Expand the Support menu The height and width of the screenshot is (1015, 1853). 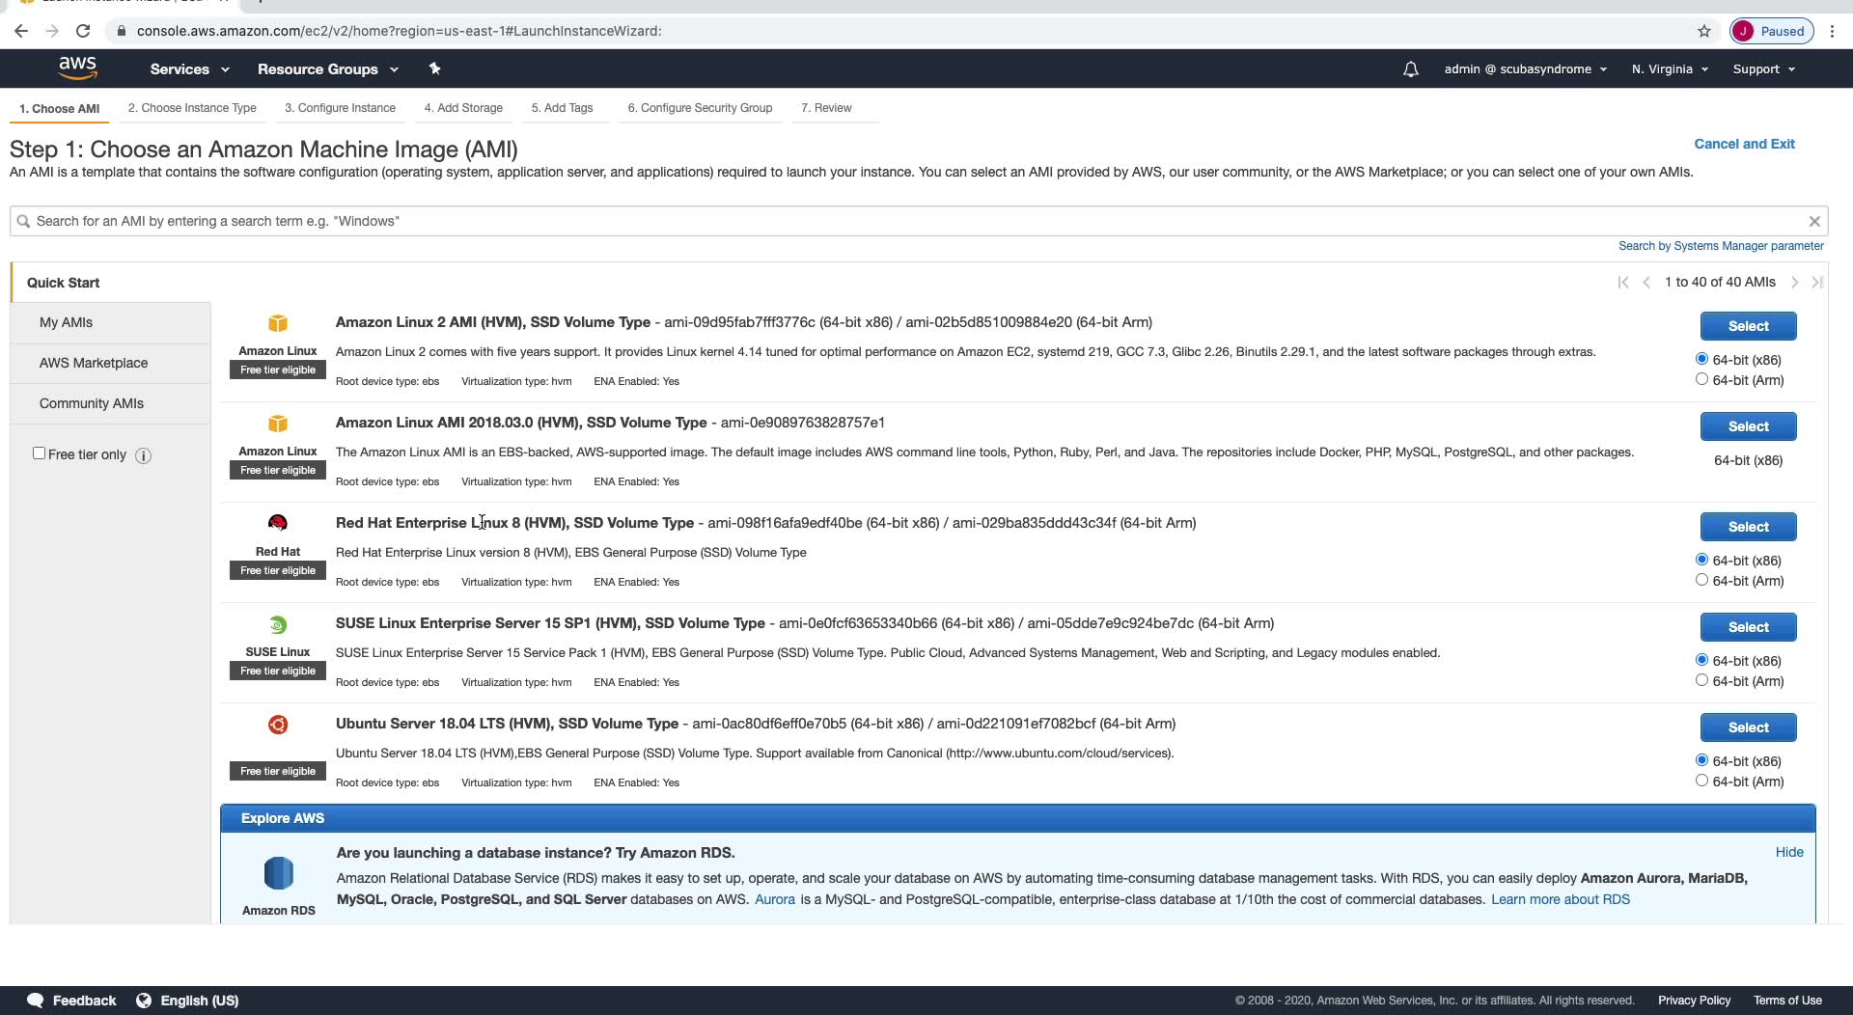point(1763,69)
